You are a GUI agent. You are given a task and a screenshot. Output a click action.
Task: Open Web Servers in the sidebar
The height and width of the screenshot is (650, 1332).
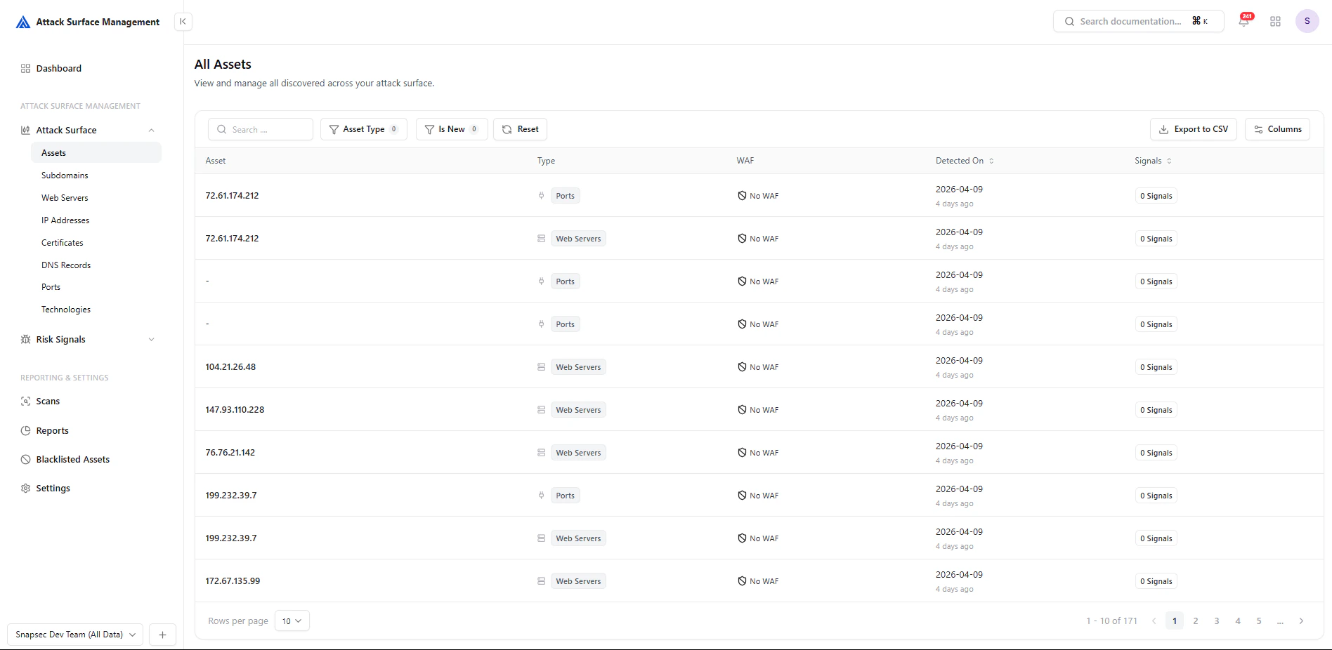(65, 197)
